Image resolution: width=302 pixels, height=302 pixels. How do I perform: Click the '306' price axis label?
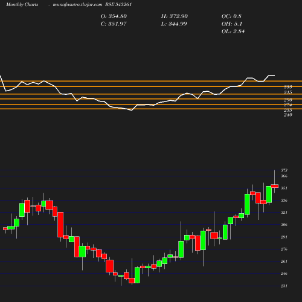(x=284, y=225)
